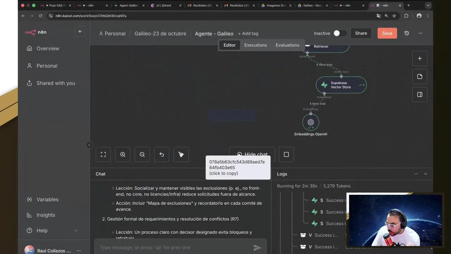Add a sticky note on canvas

tap(420, 77)
